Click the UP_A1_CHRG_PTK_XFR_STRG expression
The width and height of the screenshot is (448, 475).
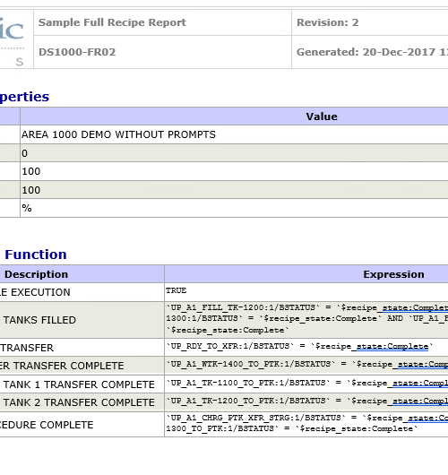tap(306, 424)
